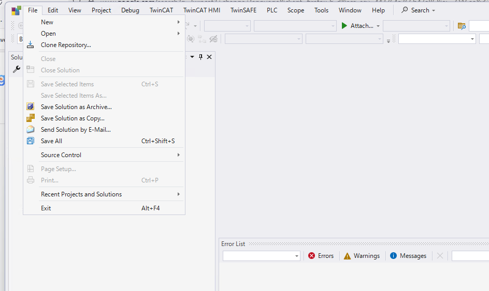
Task: Select Exit from the File menu
Action: 46,208
